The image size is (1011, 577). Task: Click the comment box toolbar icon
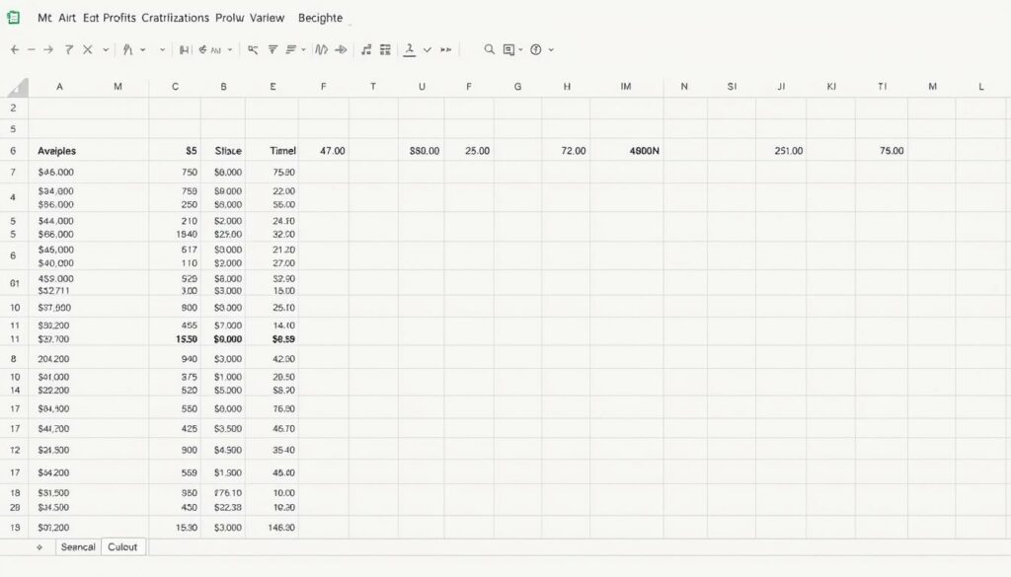(508, 49)
